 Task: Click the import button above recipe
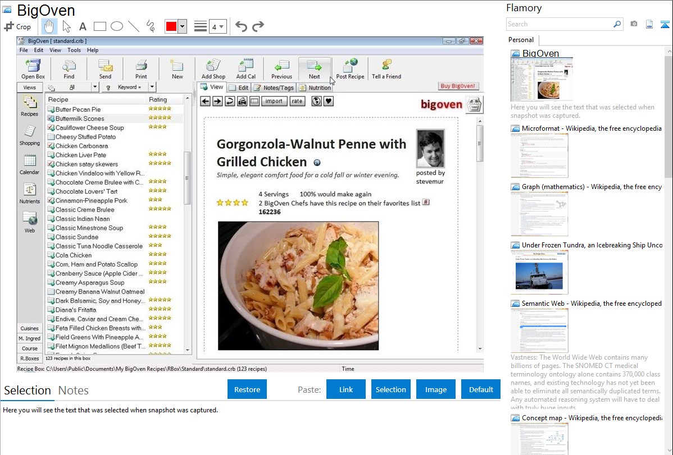[274, 101]
